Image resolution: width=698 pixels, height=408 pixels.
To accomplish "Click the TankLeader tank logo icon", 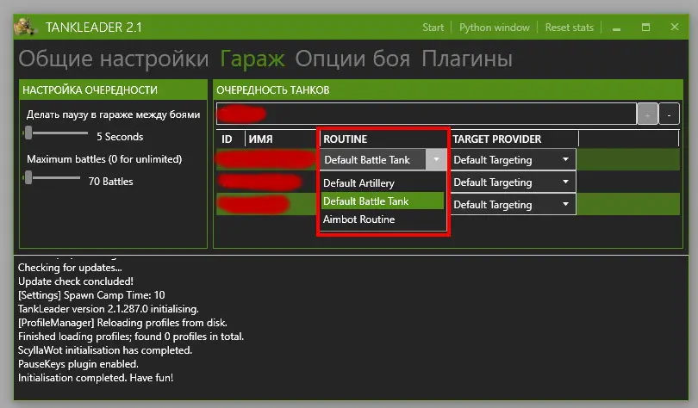I will (23, 28).
